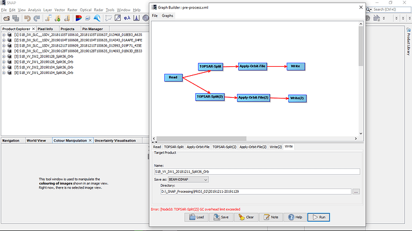Click the blue wave toolbar icon

[x=97, y=18]
